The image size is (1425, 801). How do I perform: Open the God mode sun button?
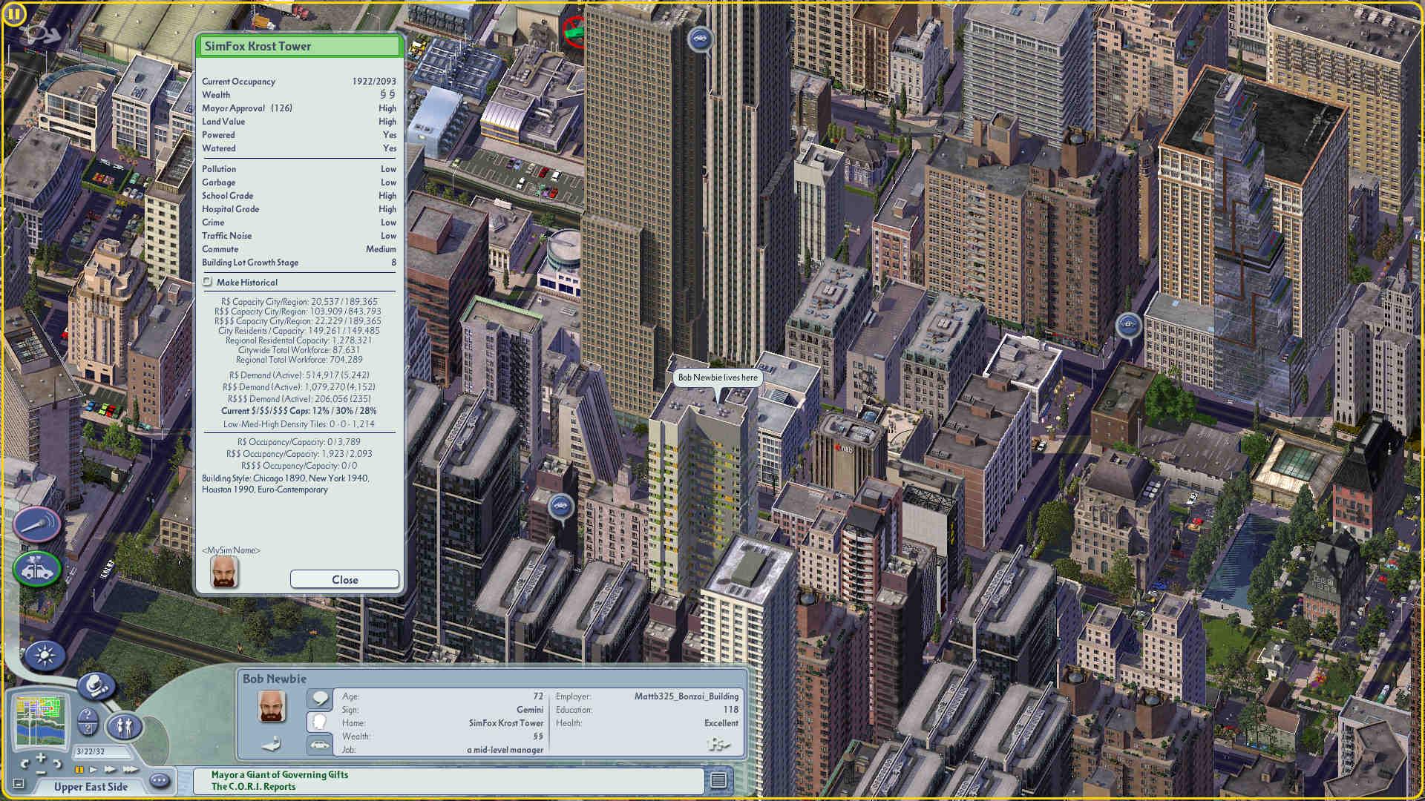45,656
